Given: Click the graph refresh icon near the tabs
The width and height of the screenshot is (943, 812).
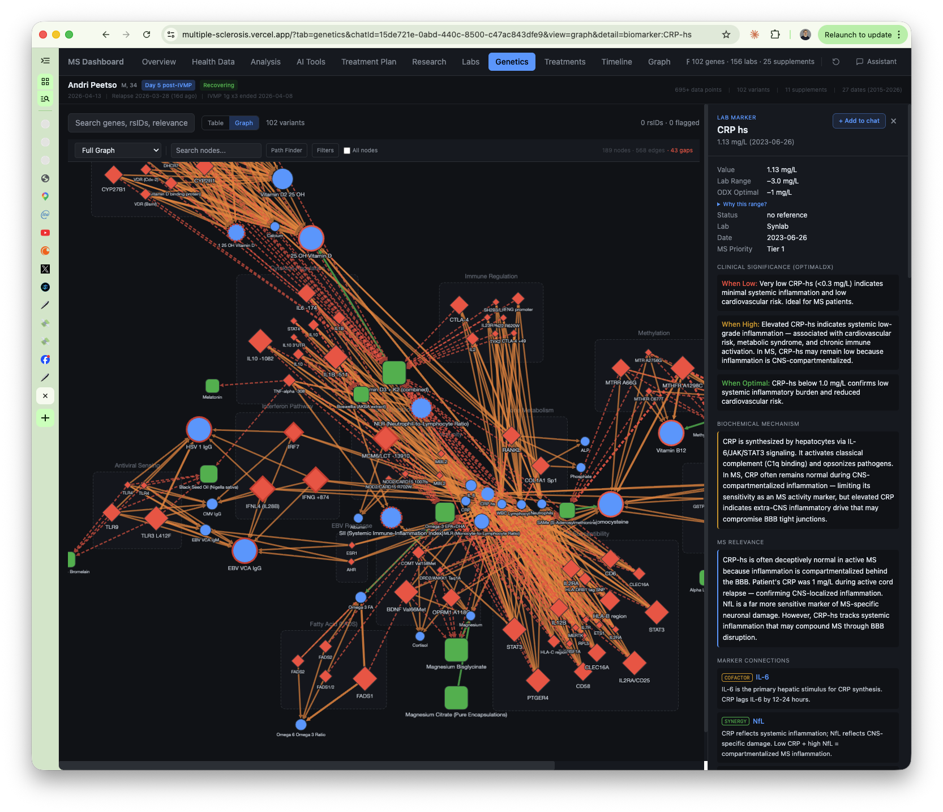Looking at the screenshot, I should [835, 62].
